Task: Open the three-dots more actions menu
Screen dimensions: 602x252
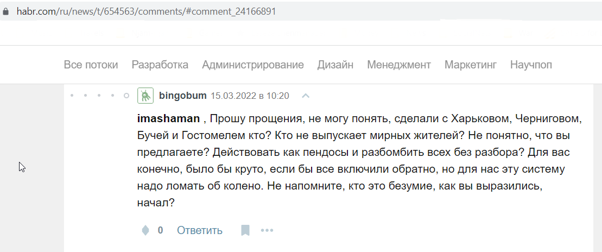Action: 267,230
